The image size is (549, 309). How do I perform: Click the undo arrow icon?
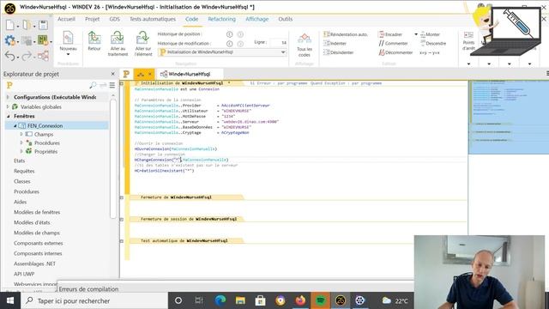click(x=9, y=56)
